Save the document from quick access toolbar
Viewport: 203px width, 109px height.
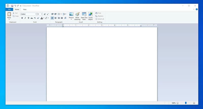click(12, 6)
